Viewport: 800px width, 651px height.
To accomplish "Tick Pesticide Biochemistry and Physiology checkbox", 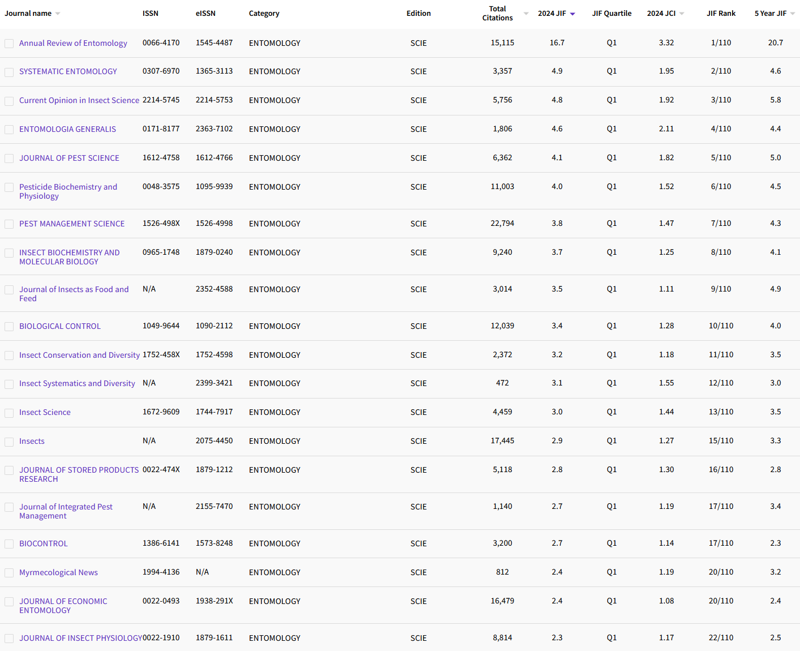I will pyautogui.click(x=9, y=187).
